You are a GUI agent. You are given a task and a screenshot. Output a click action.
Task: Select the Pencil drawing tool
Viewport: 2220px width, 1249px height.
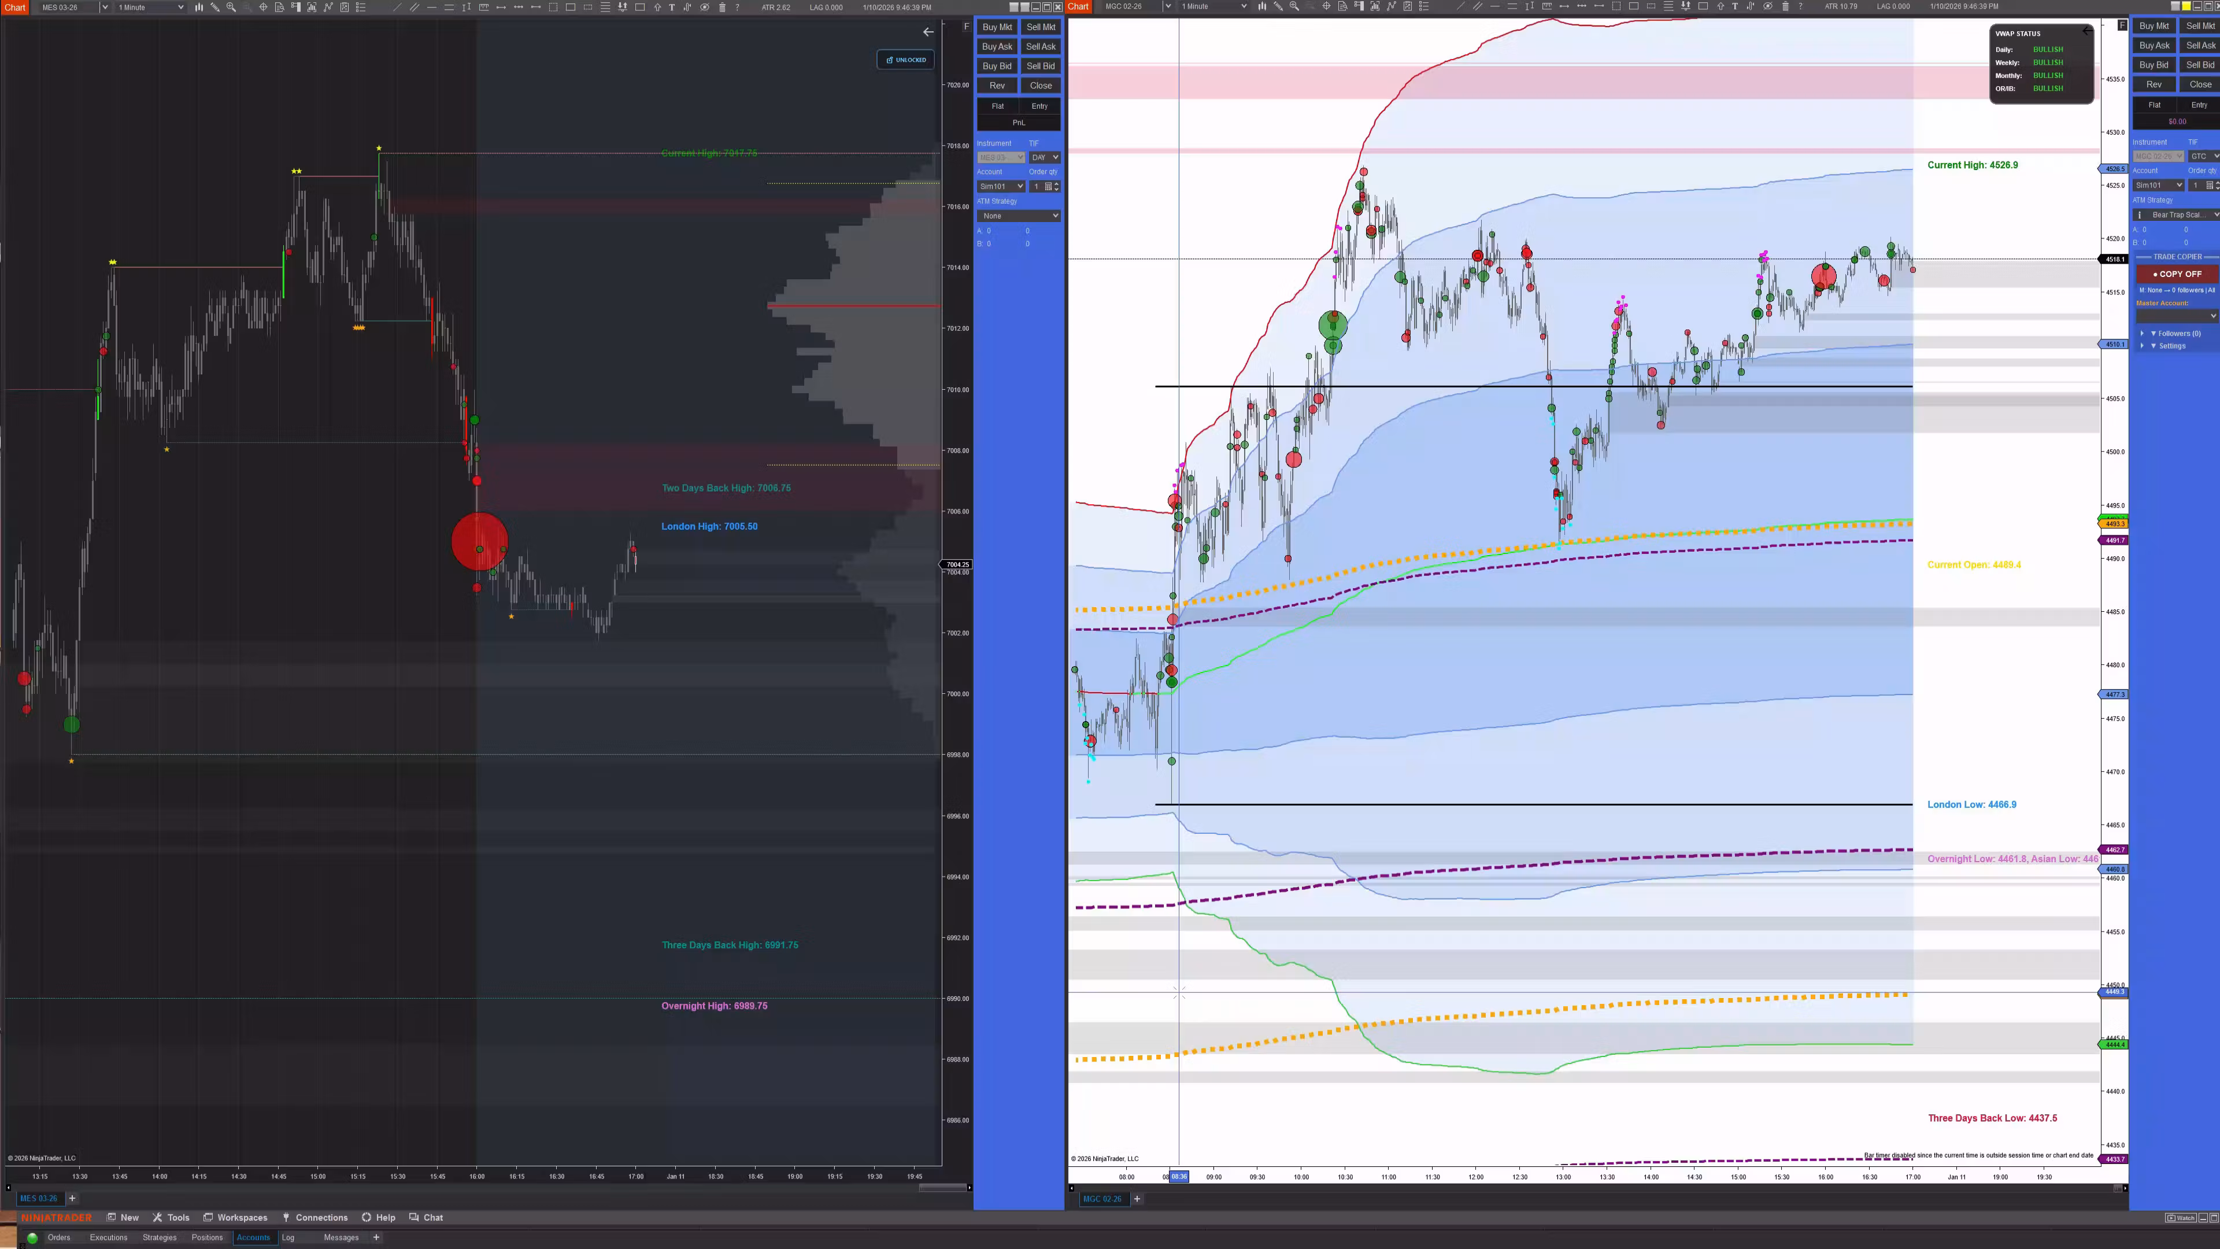click(x=216, y=6)
